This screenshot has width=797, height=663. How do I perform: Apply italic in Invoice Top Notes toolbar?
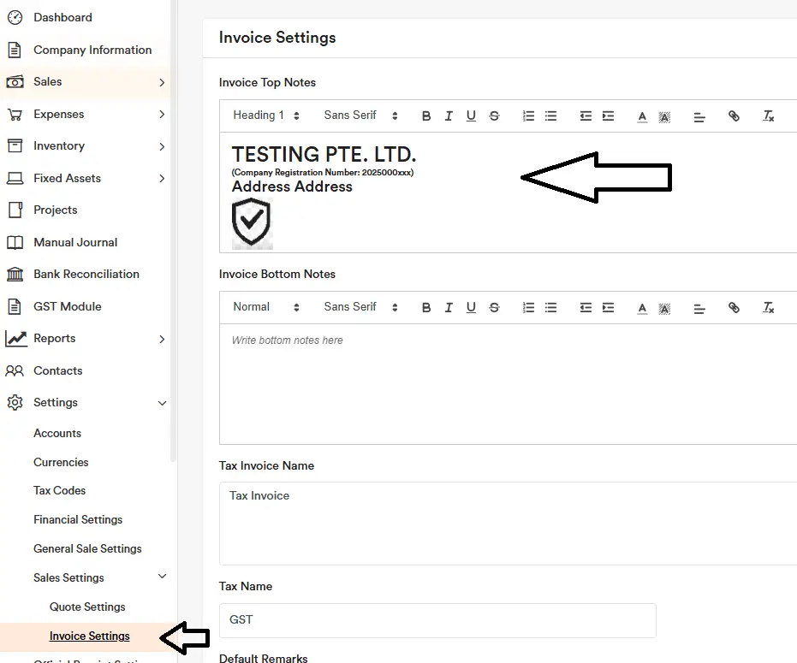pos(449,116)
